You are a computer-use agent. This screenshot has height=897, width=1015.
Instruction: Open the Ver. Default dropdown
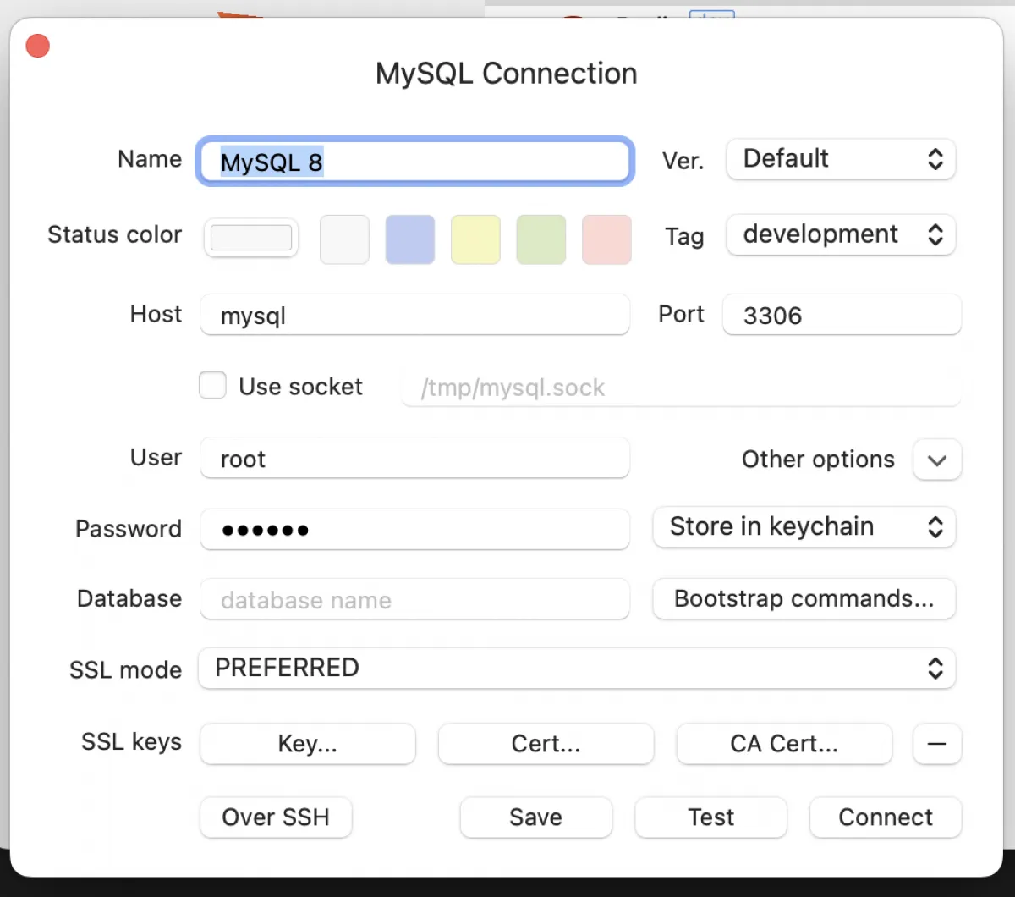[841, 159]
